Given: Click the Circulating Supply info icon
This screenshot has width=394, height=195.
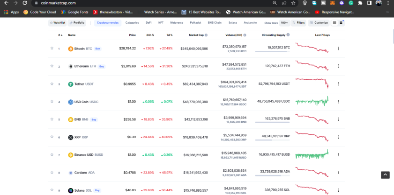Looking at the screenshot, I should 288,35.
